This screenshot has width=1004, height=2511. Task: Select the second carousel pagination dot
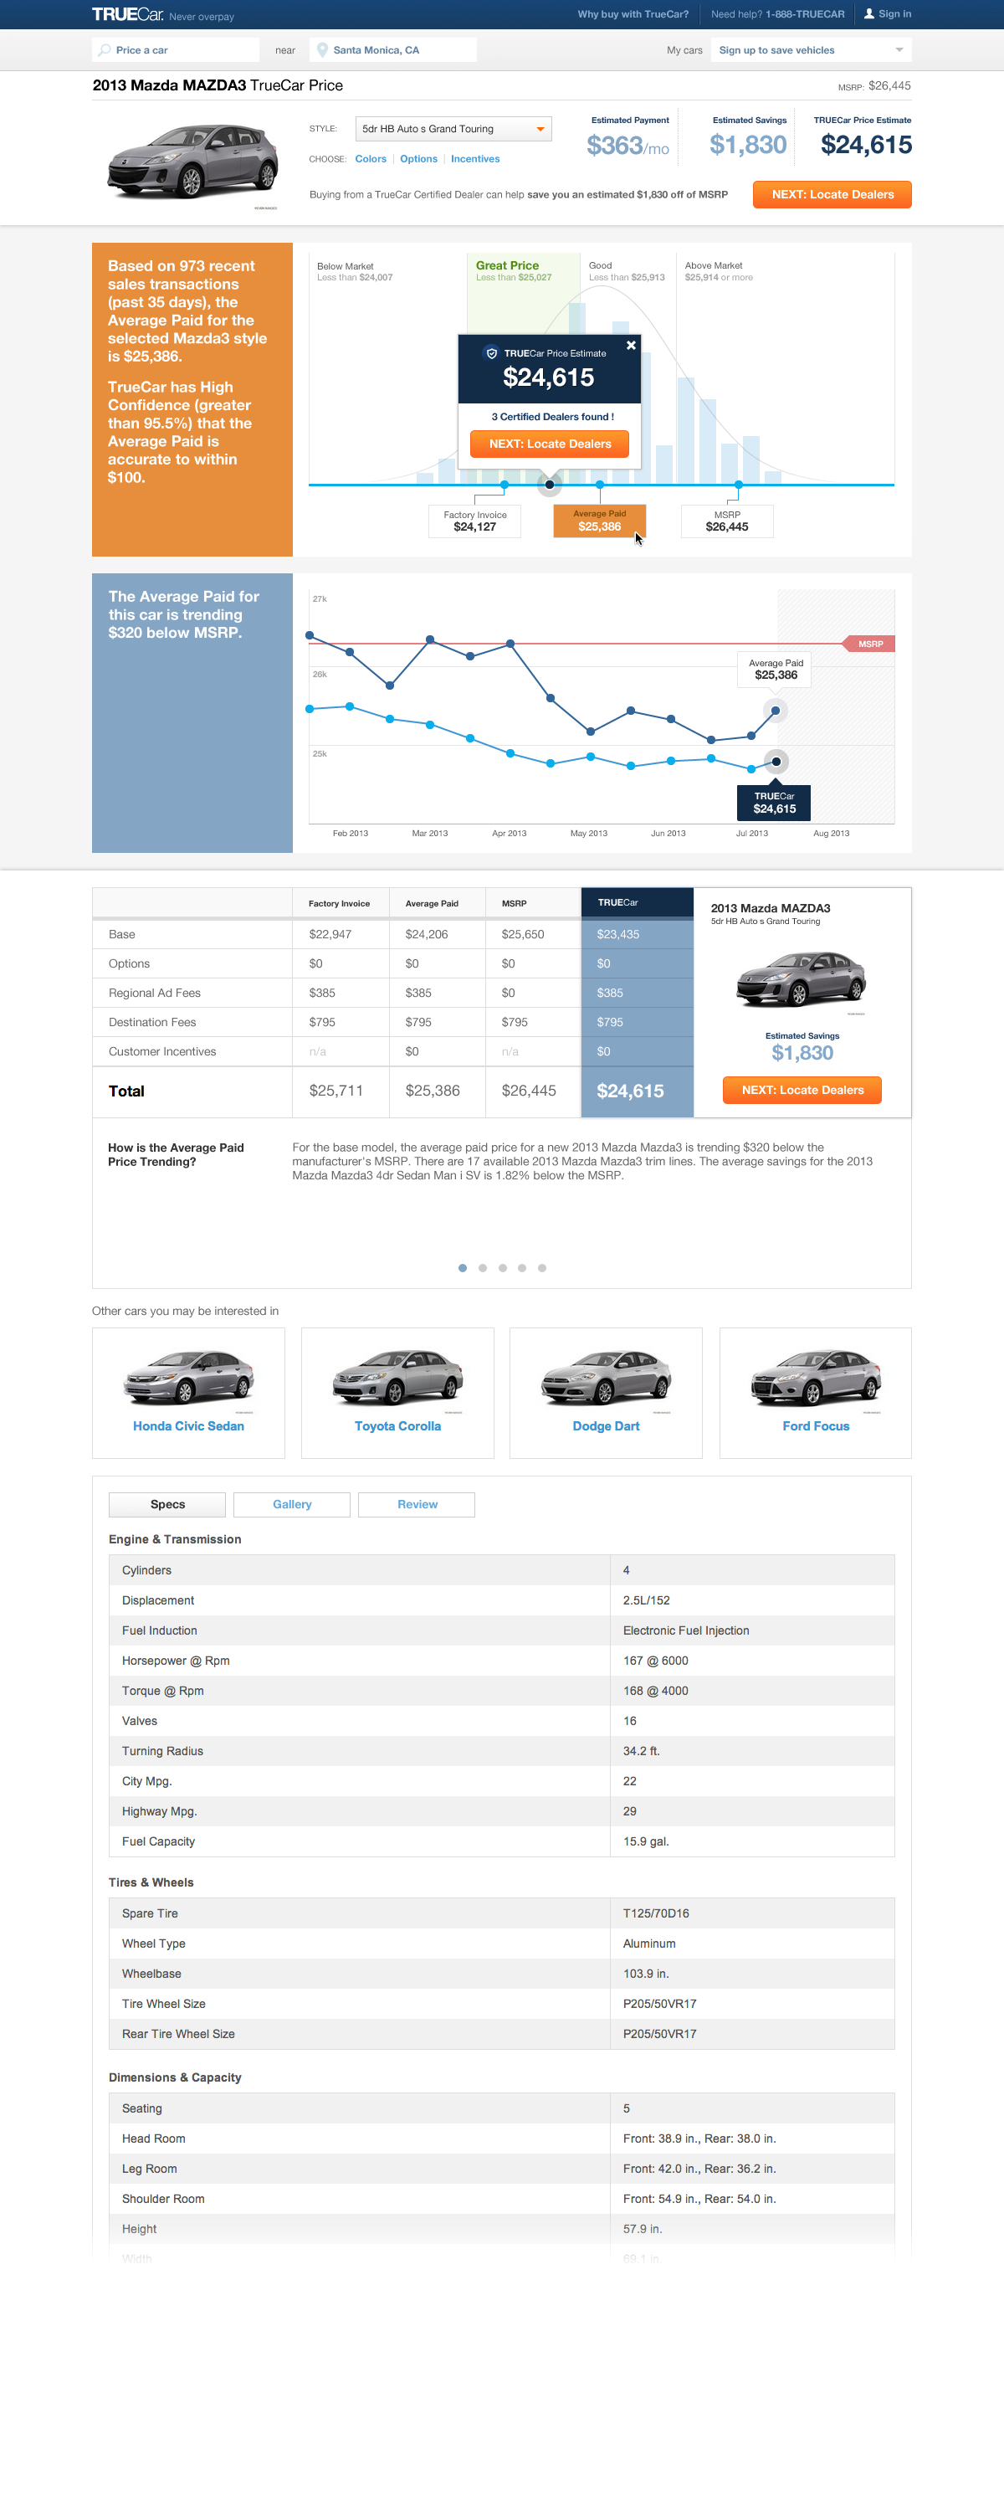tap(483, 1268)
